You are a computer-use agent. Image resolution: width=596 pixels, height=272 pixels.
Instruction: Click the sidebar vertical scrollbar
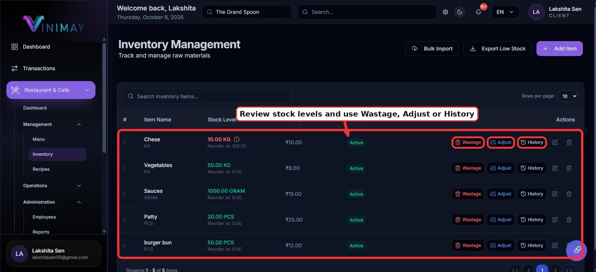coord(104,97)
